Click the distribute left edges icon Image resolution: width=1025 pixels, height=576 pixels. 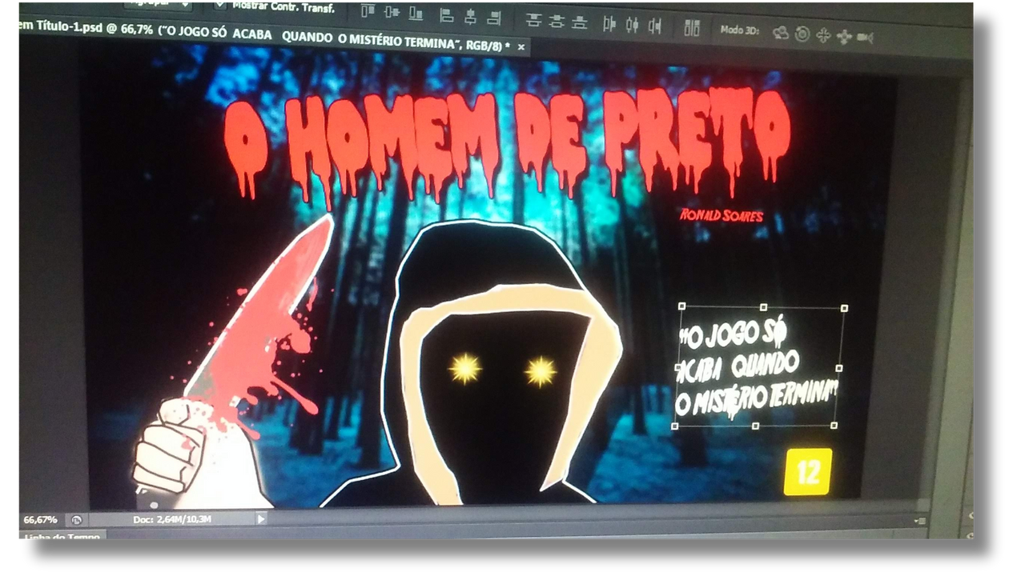[x=609, y=25]
